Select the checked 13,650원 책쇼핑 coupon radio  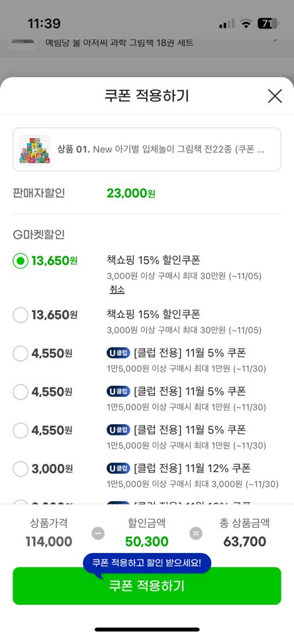click(x=21, y=261)
